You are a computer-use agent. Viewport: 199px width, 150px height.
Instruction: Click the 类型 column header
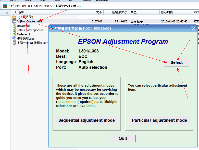click(x=133, y=12)
